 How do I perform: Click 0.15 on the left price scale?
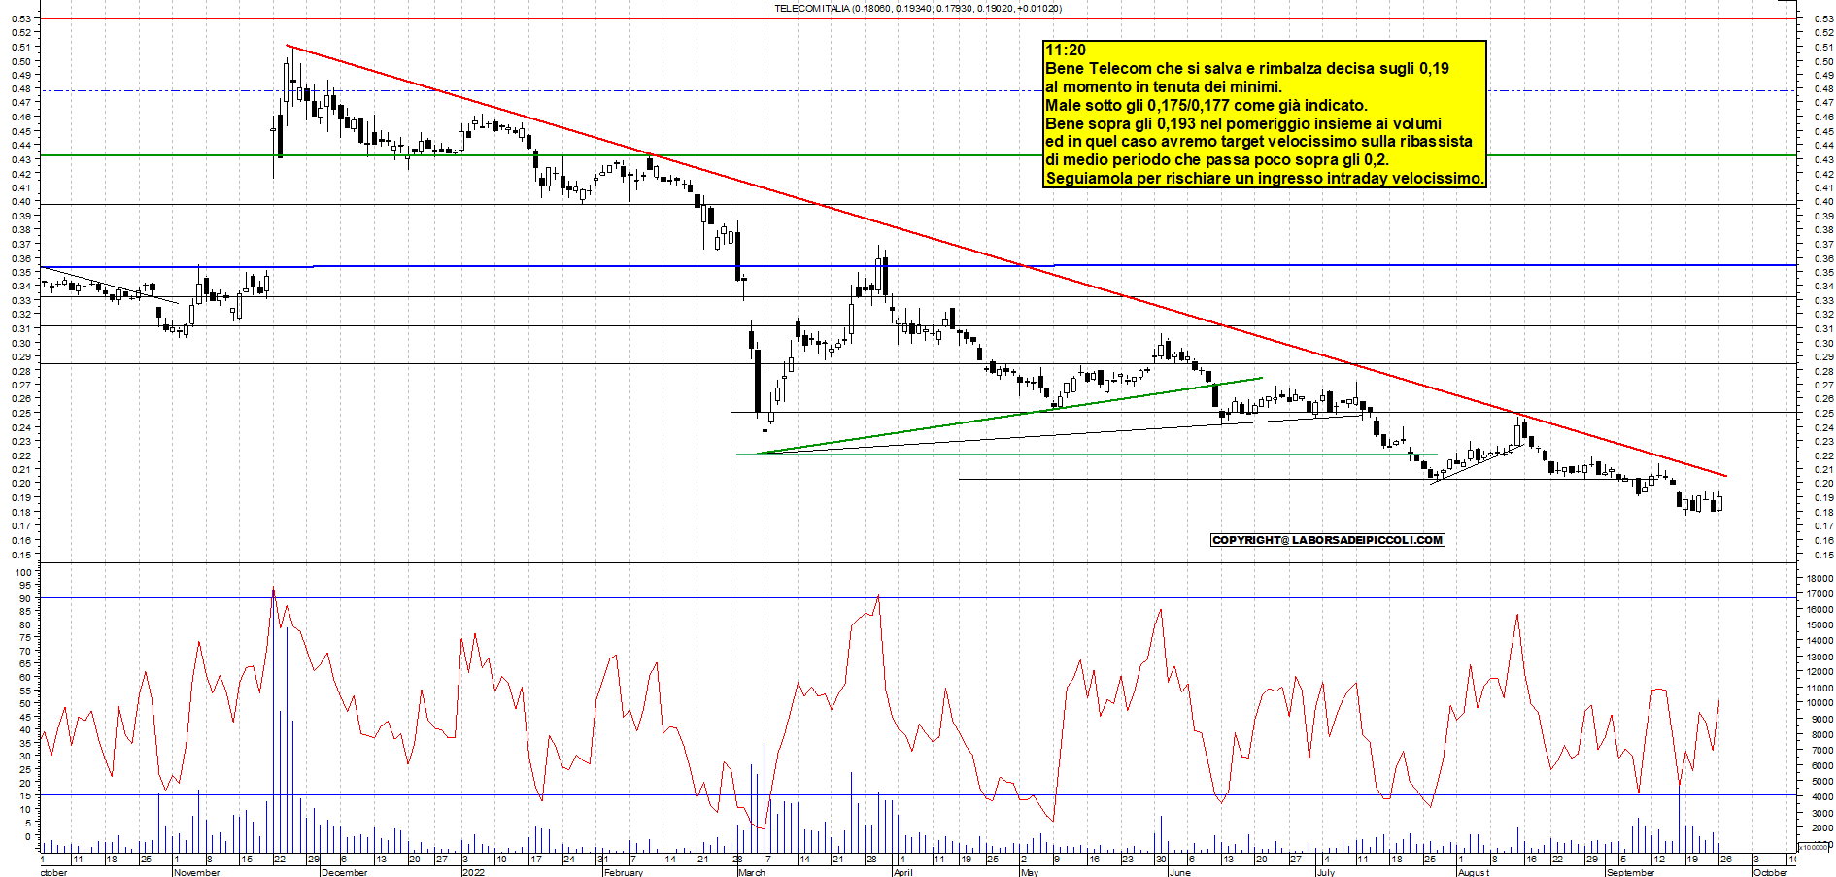[x=21, y=555]
